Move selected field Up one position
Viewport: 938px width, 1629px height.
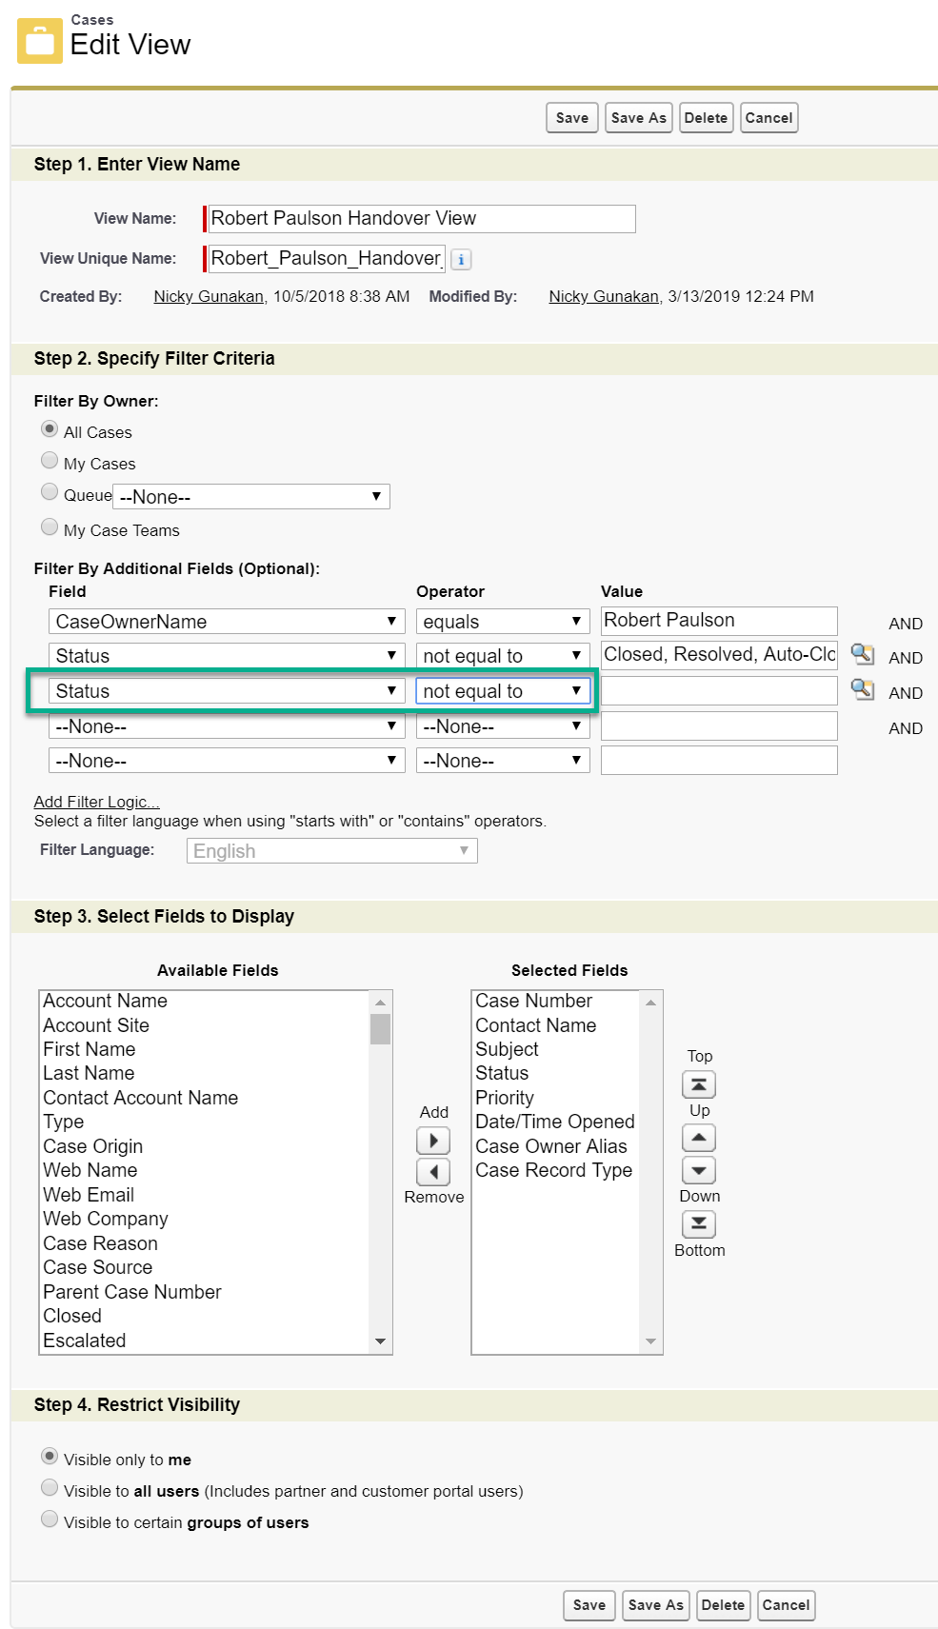(x=699, y=1138)
